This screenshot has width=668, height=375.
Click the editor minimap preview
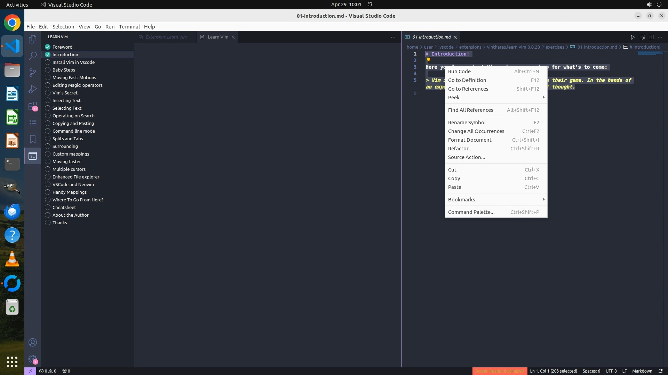(650, 53)
